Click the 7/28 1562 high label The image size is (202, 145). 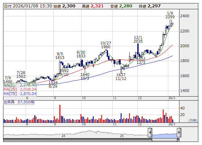tap(21, 75)
